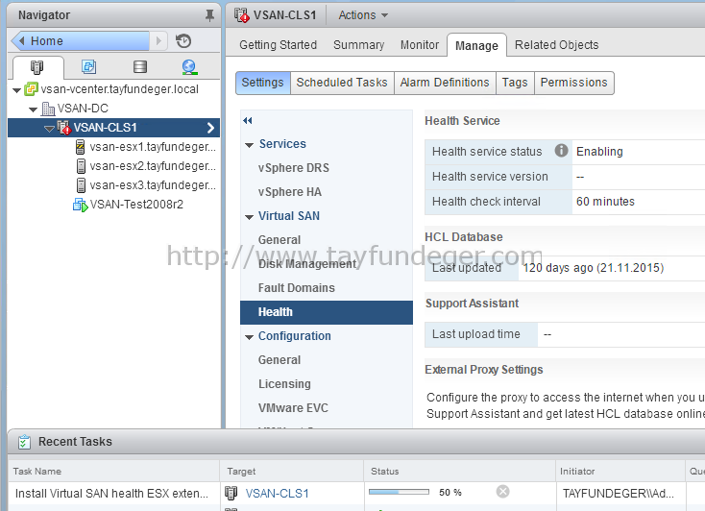Open the Actions dropdown menu
705x511 pixels.
[363, 15]
